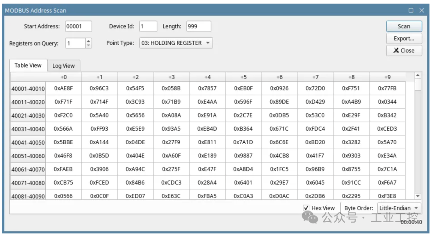Image resolution: width=432 pixels, height=235 pixels.
Task: Open the Point Type dropdown
Action: pyautogui.click(x=176, y=43)
